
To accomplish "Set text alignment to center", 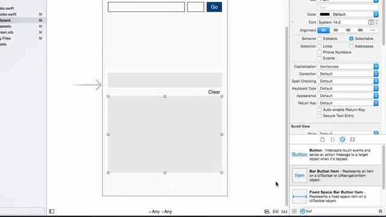I will point(335,30).
